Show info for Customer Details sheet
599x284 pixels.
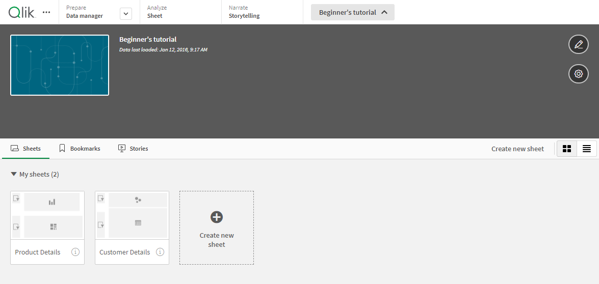(160, 252)
